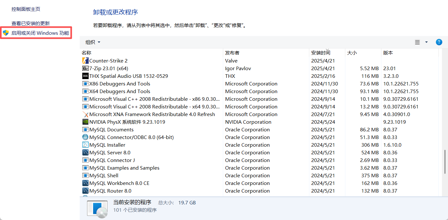The height and width of the screenshot is (220, 448).
Task: Open the 组织 dropdown menu
Action: 93,42
